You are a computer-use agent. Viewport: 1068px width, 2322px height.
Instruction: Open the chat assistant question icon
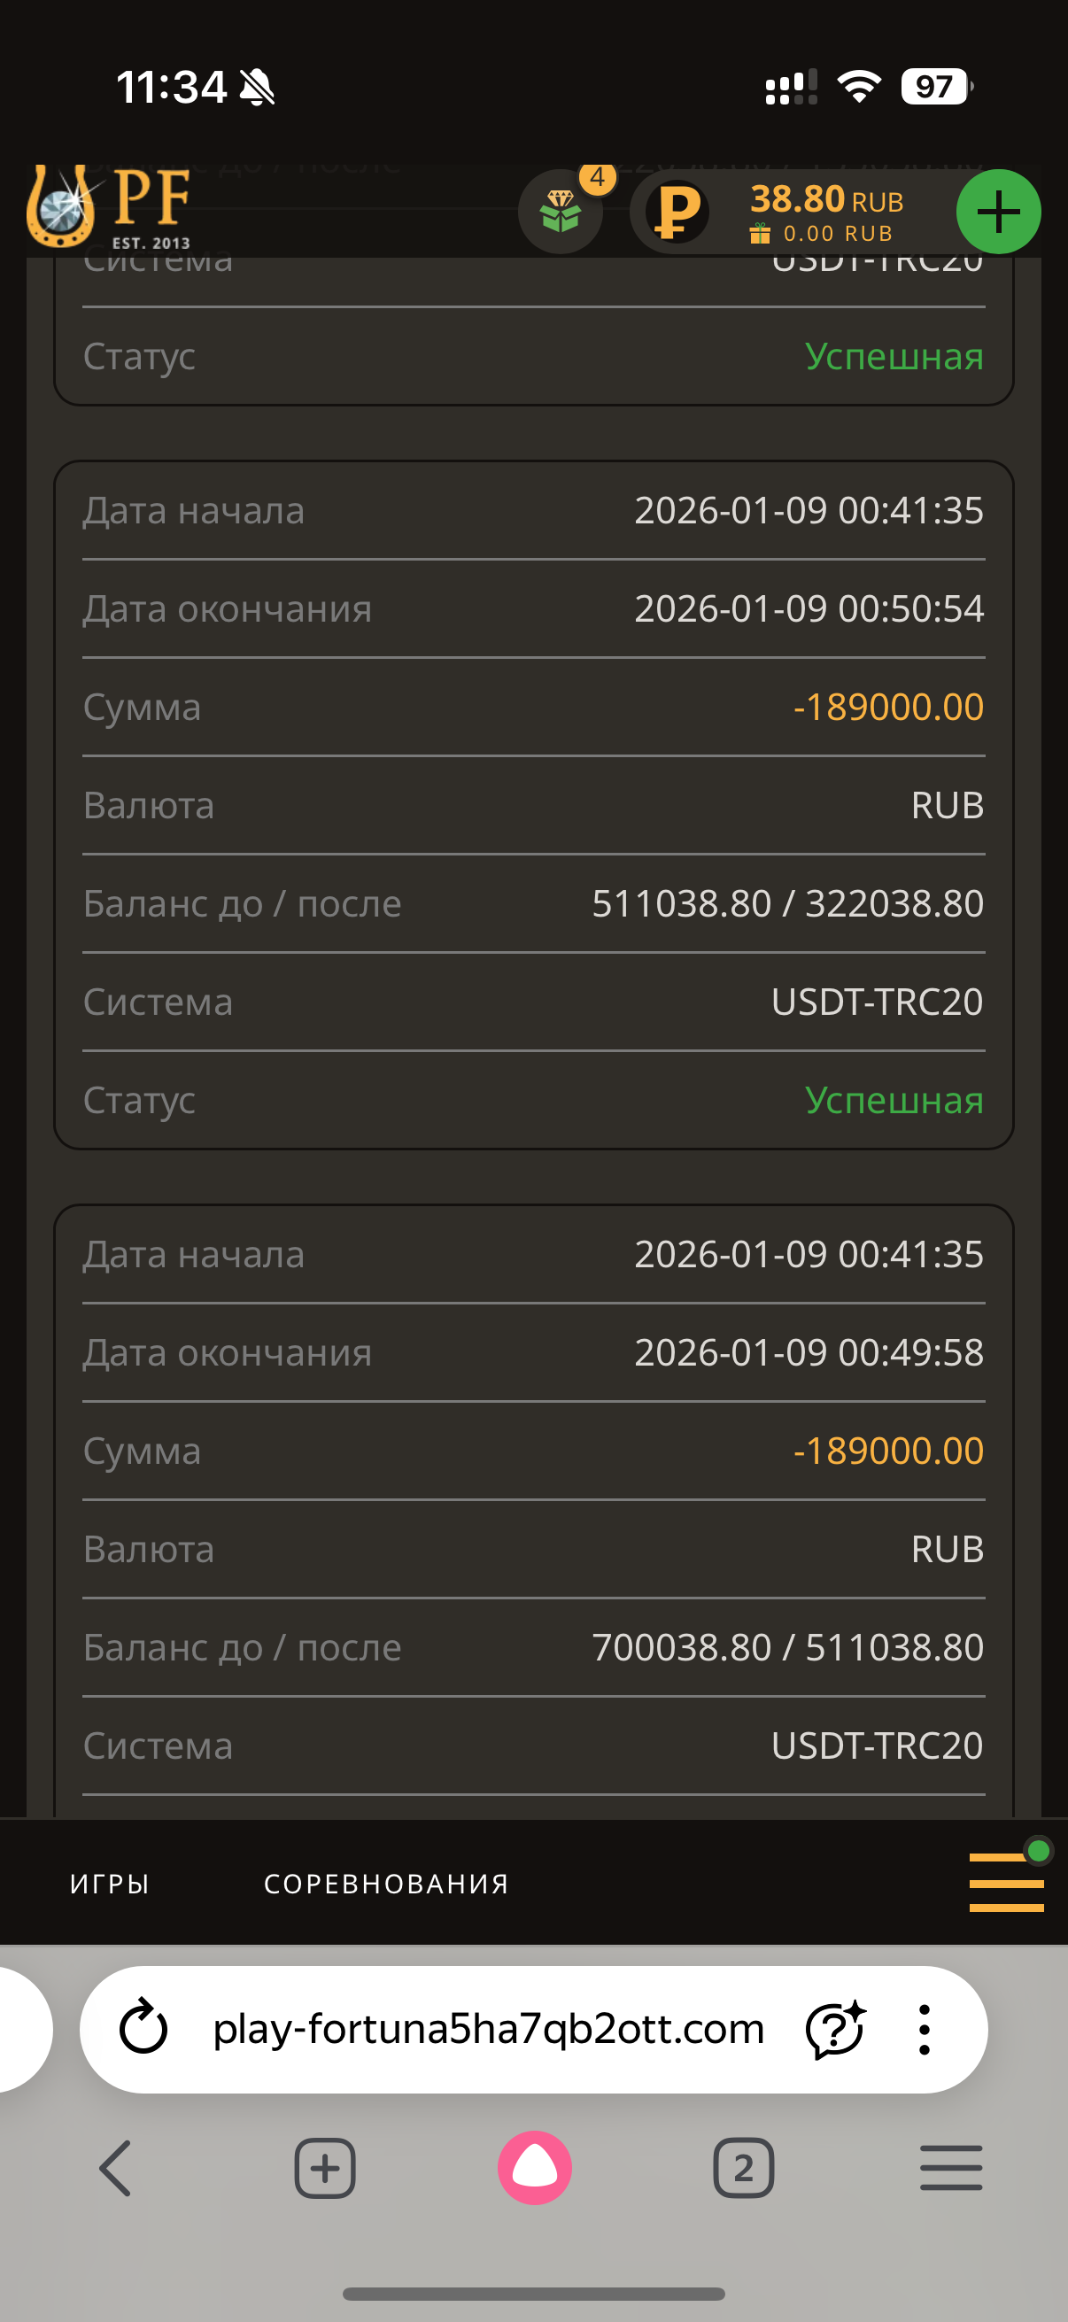[835, 2028]
